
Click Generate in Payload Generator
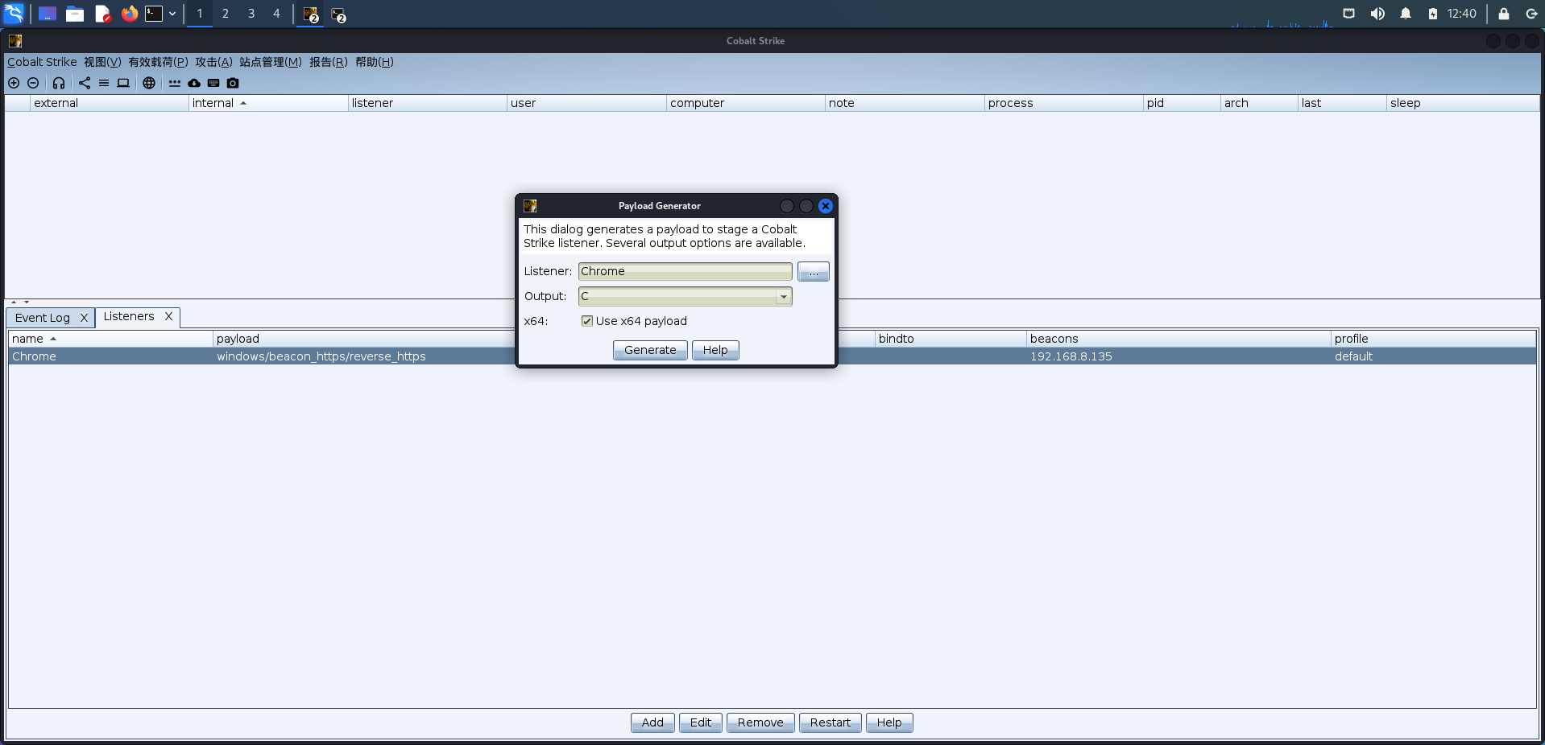point(650,350)
